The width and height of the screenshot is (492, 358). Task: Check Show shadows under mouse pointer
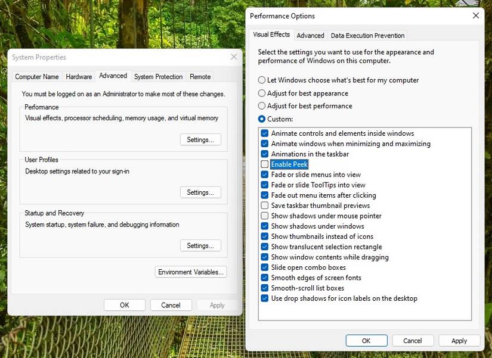pyautogui.click(x=265, y=216)
